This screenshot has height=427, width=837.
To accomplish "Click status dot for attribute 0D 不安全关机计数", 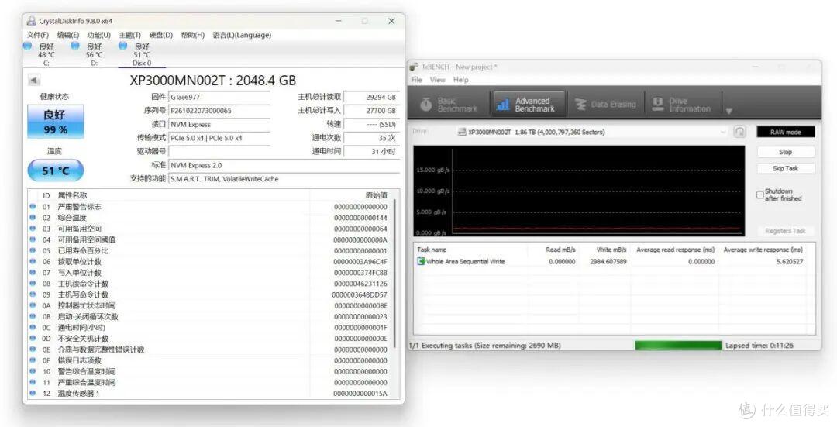I will point(33,339).
